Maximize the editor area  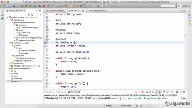point(184,11)
